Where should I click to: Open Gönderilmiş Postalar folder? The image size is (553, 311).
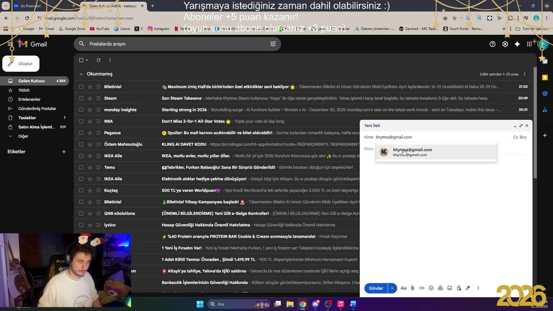35,108
